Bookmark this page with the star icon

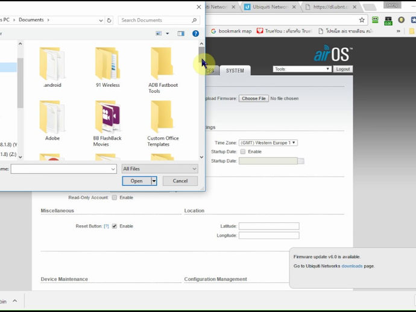pos(362,20)
